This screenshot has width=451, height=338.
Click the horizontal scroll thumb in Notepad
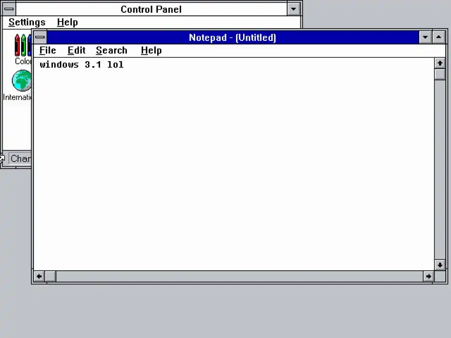[50, 276]
